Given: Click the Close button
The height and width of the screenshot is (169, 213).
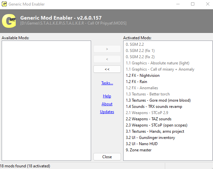Looking at the screenshot, I should tap(107, 157).
